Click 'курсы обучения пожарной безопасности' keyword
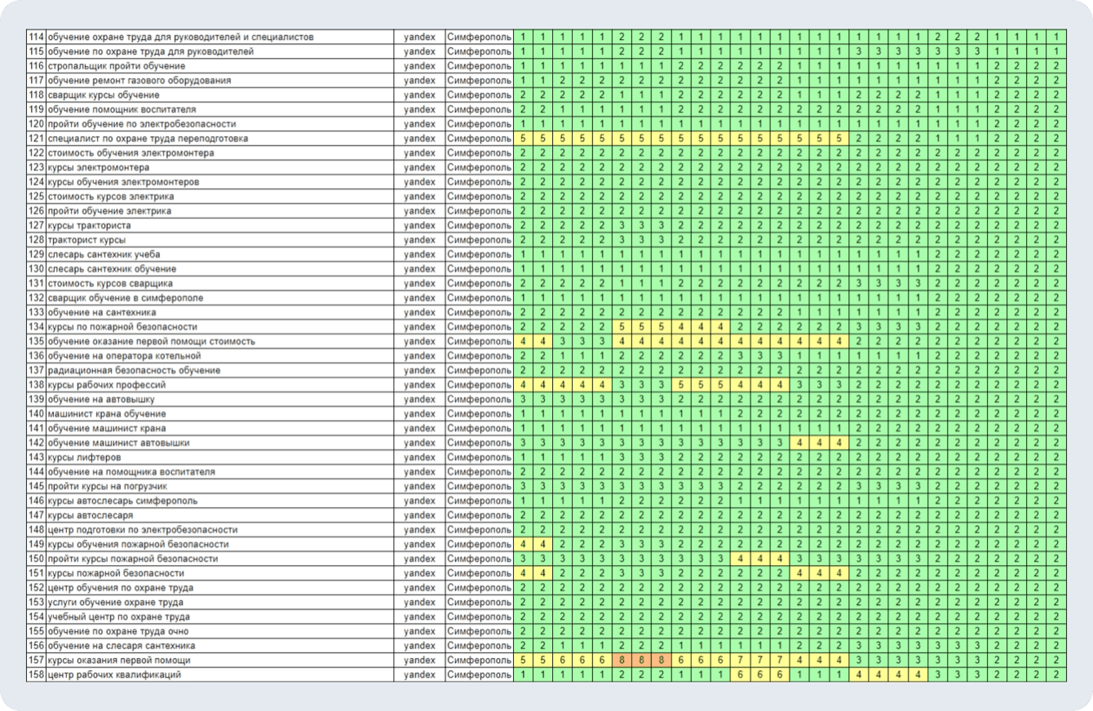 pos(219,545)
